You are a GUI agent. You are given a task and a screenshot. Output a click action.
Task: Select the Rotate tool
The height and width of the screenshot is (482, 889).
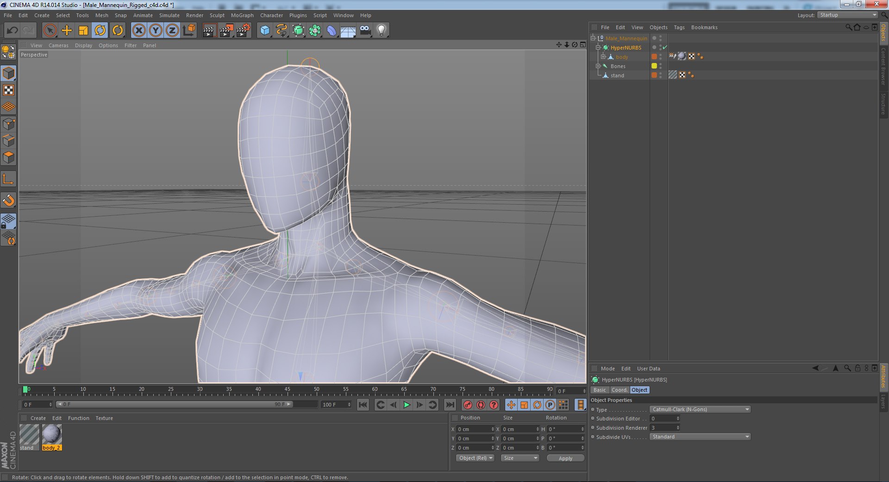tap(100, 31)
